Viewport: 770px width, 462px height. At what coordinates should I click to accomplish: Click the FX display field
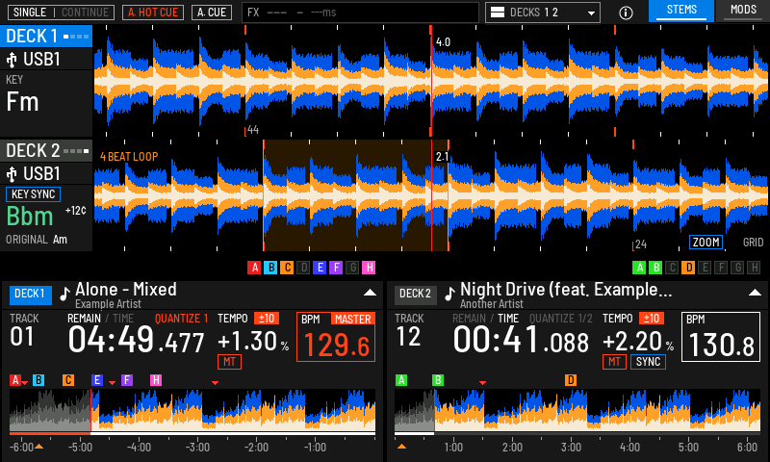(x=360, y=13)
